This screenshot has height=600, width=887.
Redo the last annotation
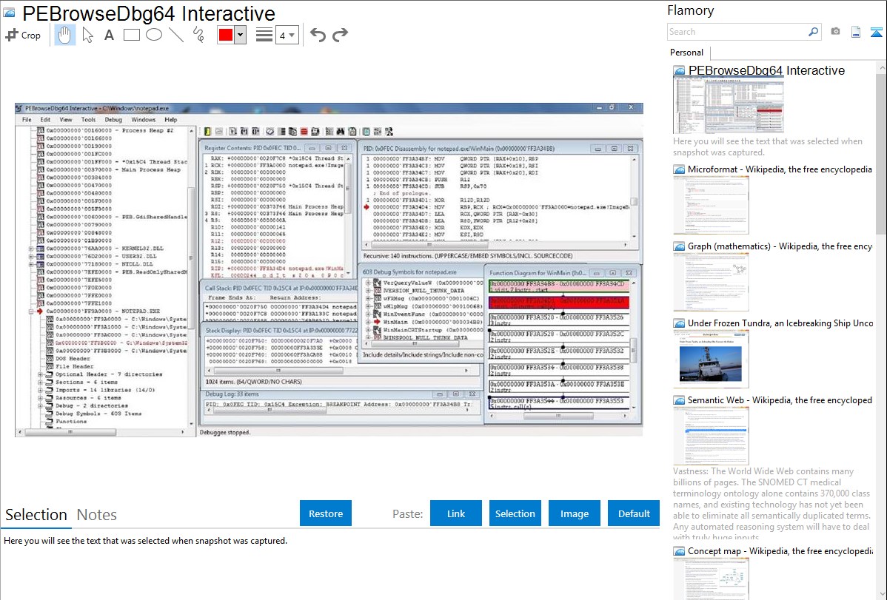click(x=340, y=35)
